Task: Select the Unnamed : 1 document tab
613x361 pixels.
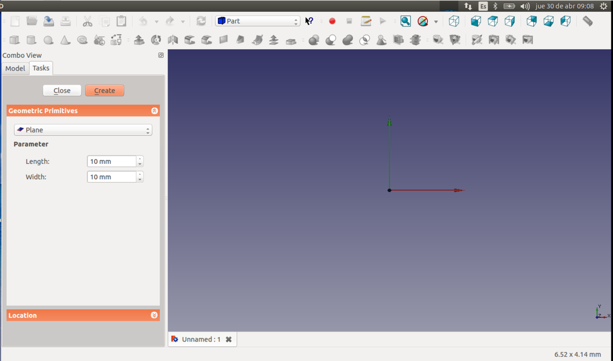Action: tap(200, 339)
